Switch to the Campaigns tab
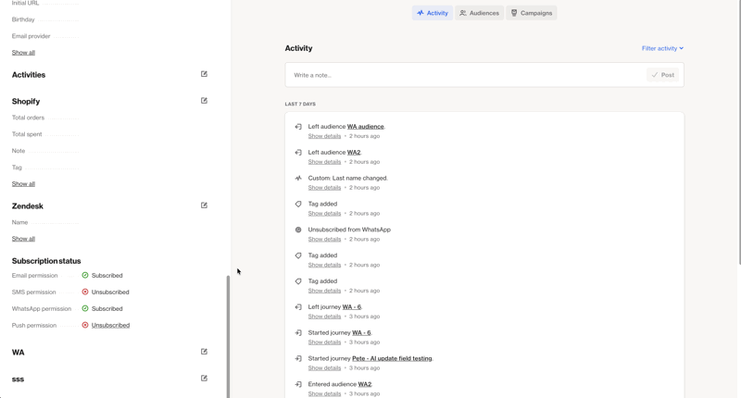Image resolution: width=741 pixels, height=398 pixels. tap(532, 13)
